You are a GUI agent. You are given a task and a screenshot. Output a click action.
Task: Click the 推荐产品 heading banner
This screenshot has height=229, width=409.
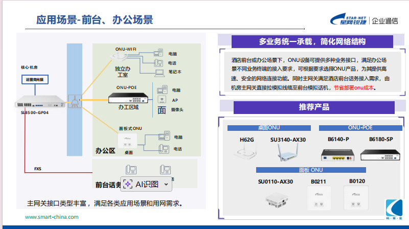(313, 107)
